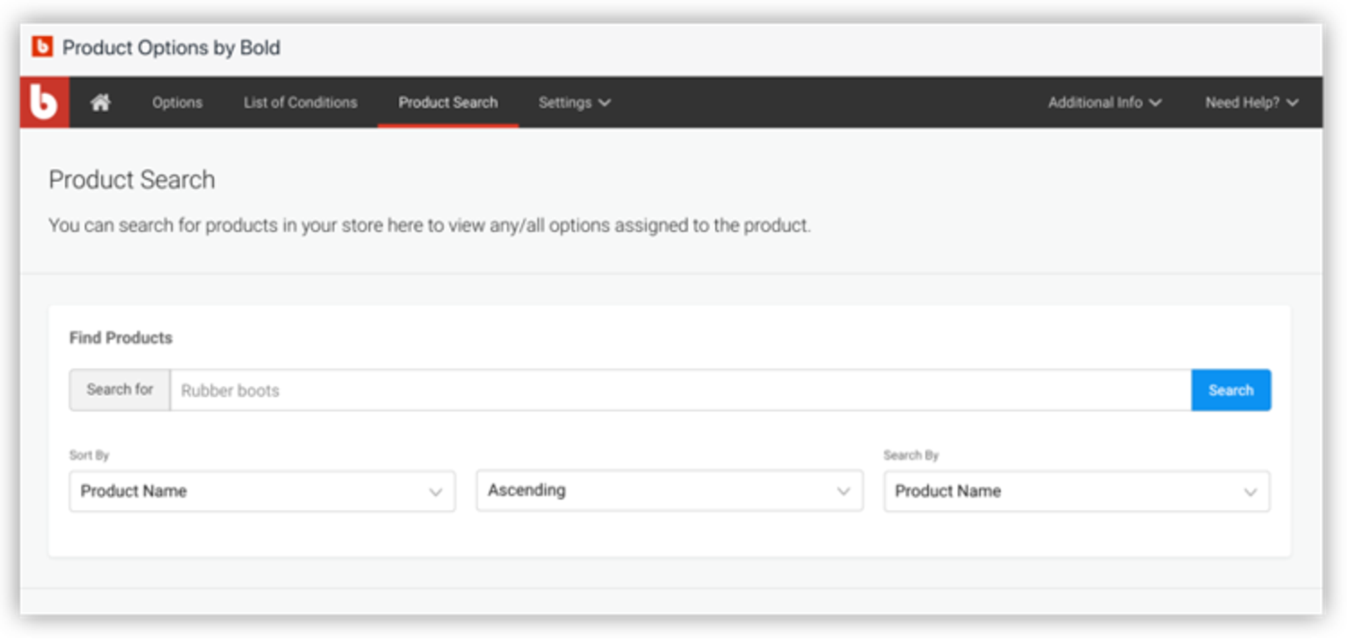Open the Search By Product Name dropdown

[1076, 491]
